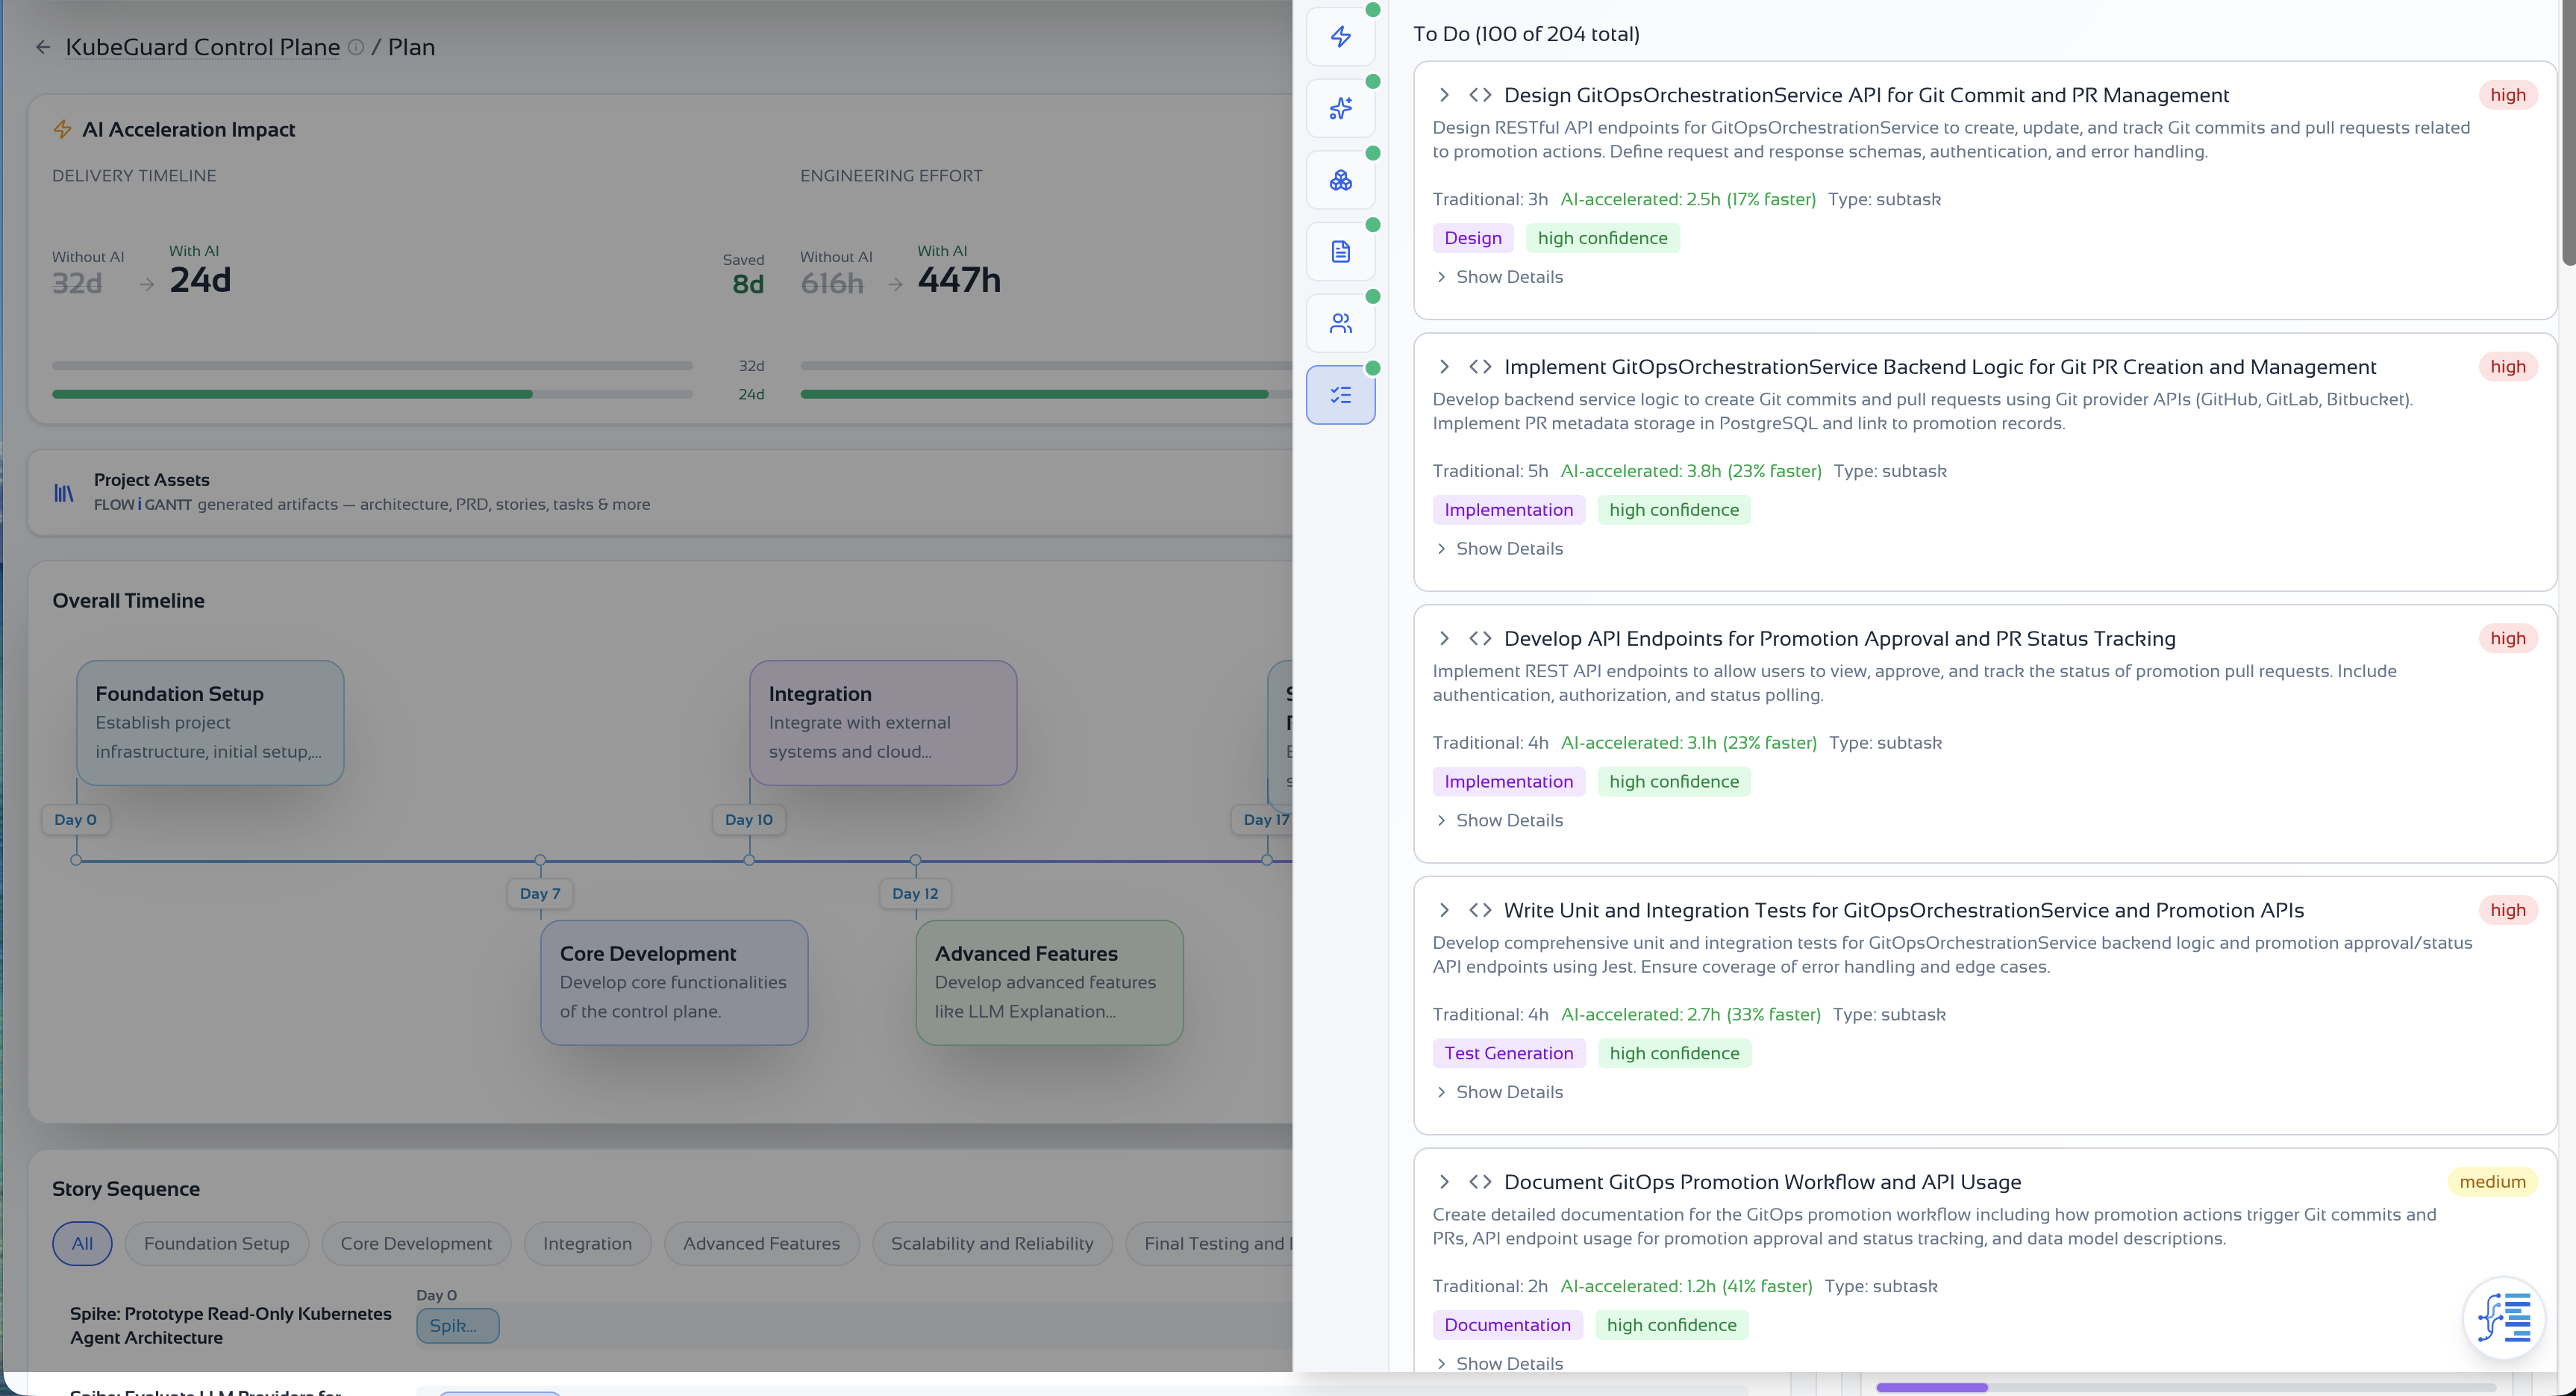Expand Document GitOps Promotion Workflow card

(1444, 1182)
